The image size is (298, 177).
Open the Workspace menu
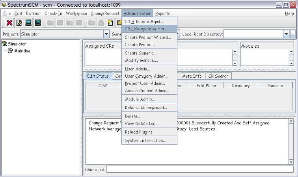76,13
